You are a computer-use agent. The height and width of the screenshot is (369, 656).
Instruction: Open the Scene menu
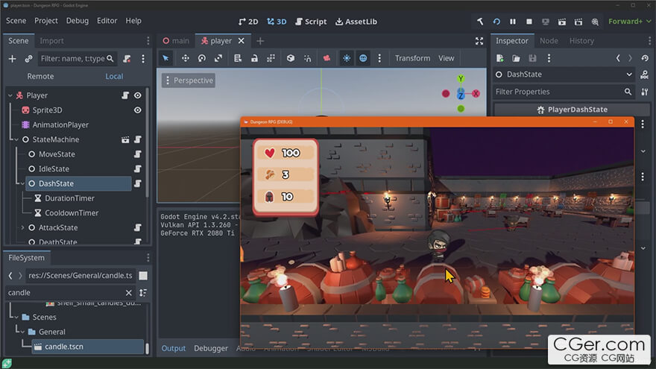(16, 21)
